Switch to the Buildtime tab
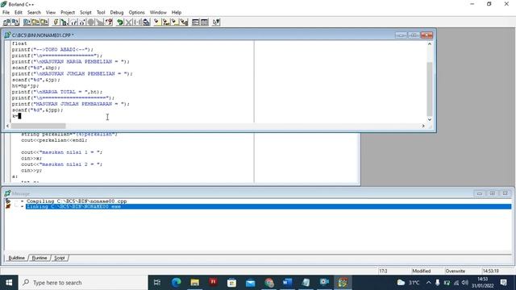Image resolution: width=516 pixels, height=290 pixels. coord(16,258)
